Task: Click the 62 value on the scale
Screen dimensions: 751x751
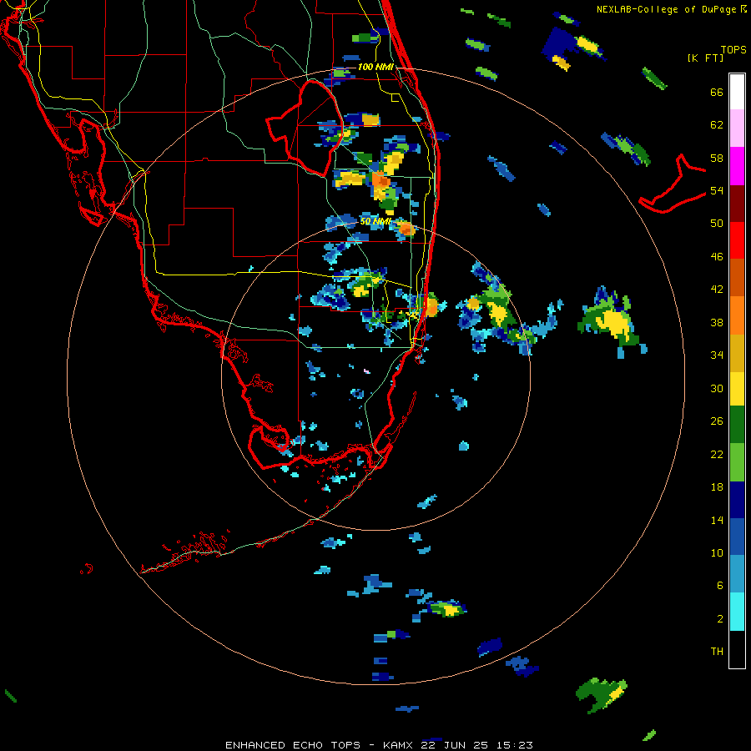Action: click(x=717, y=125)
